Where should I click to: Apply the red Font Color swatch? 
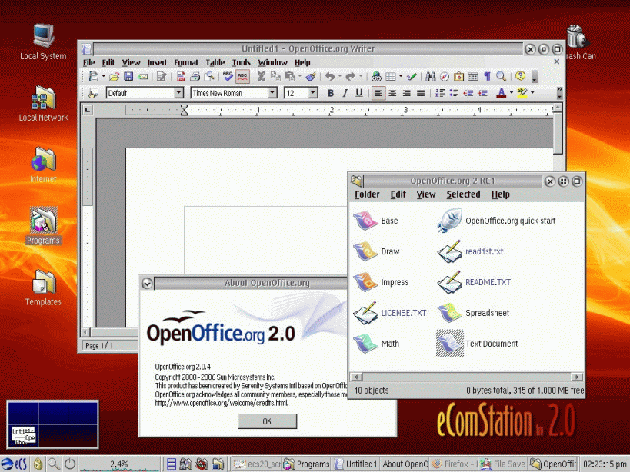coord(501,93)
